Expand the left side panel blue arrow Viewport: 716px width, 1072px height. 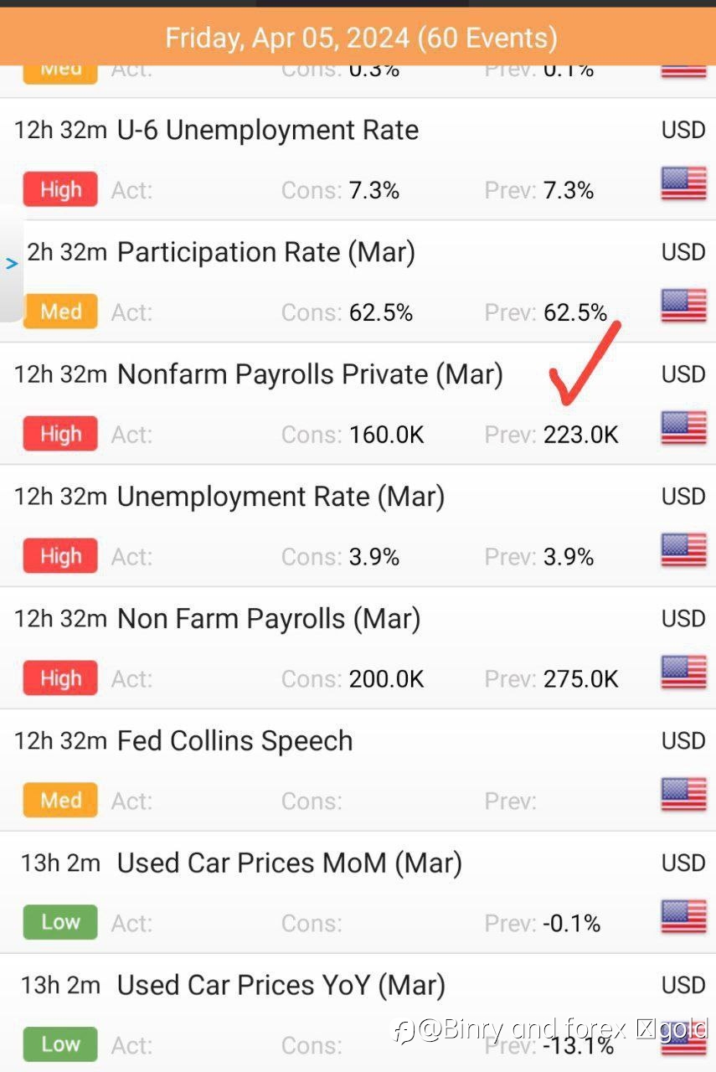pyautogui.click(x=12, y=264)
